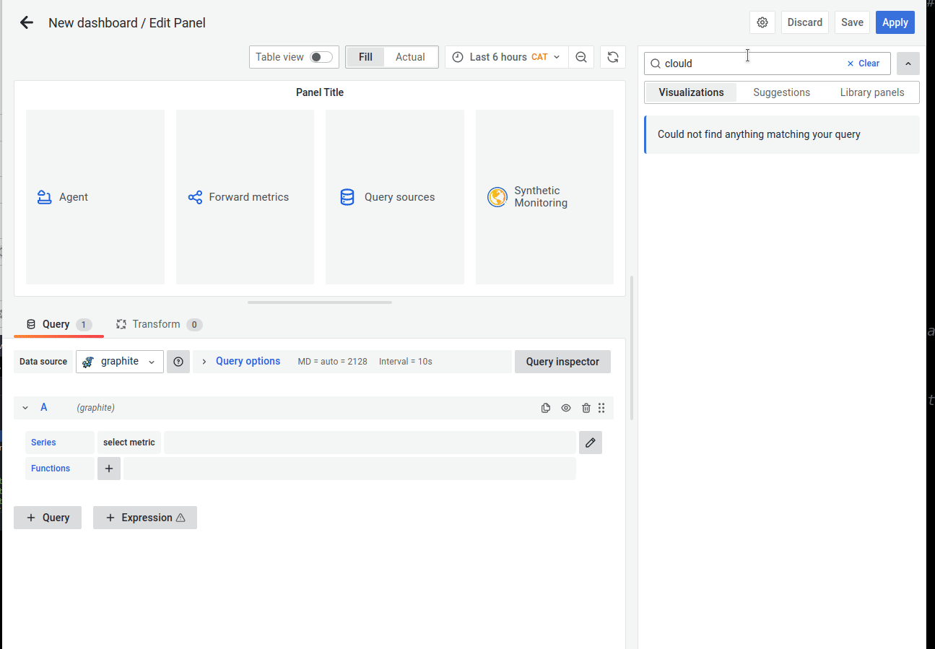Apply the panel changes

[895, 22]
